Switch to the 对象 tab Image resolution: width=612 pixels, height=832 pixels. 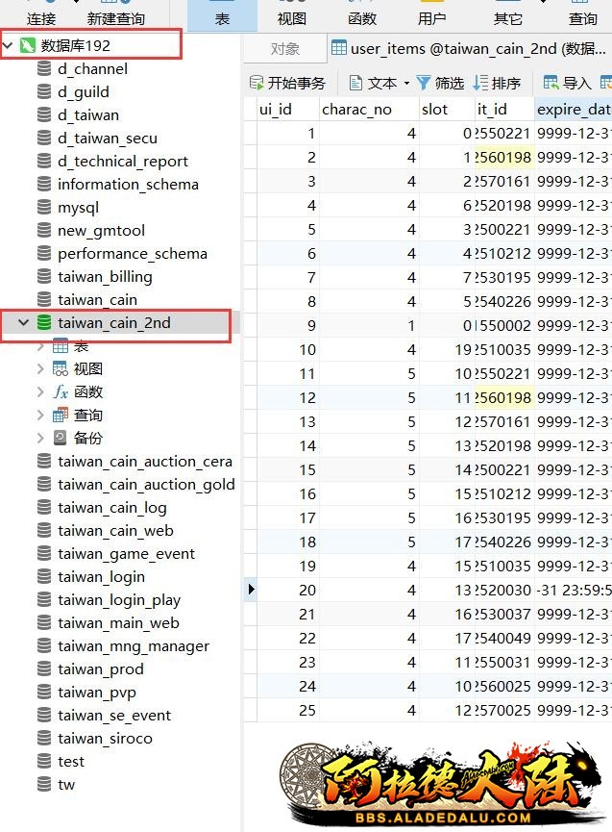pyautogui.click(x=284, y=48)
